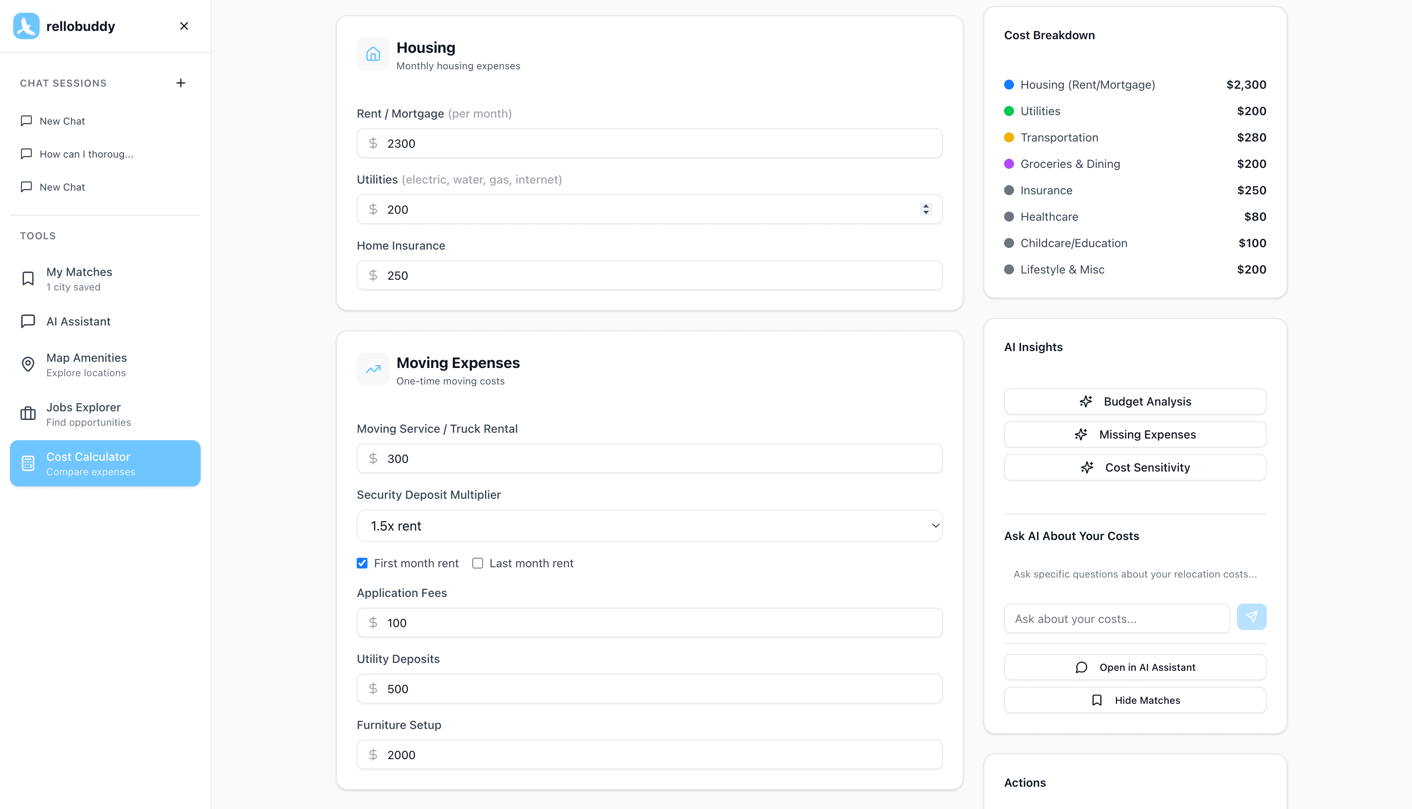Click the send message paper plane icon
This screenshot has height=809, width=1412.
(x=1251, y=617)
